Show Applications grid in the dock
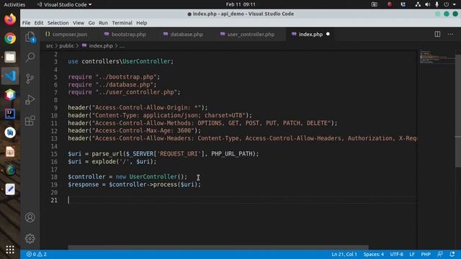 pos(10,250)
